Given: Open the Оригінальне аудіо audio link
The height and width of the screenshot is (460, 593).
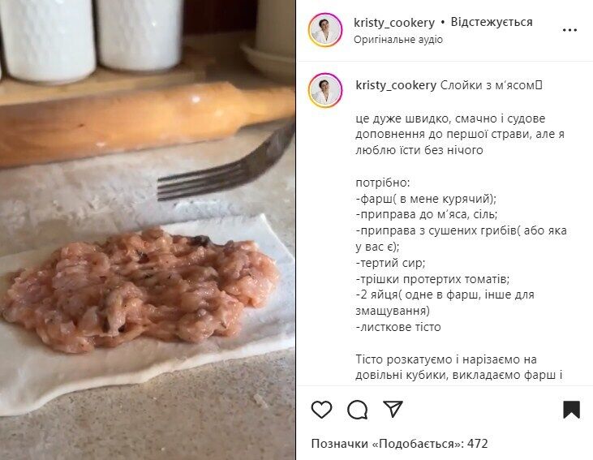Looking at the screenshot, I should click(x=397, y=39).
